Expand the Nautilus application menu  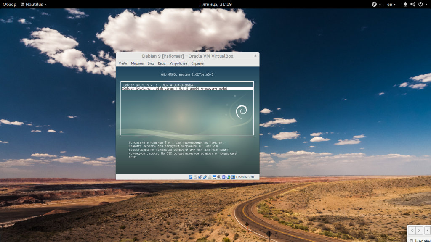34,4
